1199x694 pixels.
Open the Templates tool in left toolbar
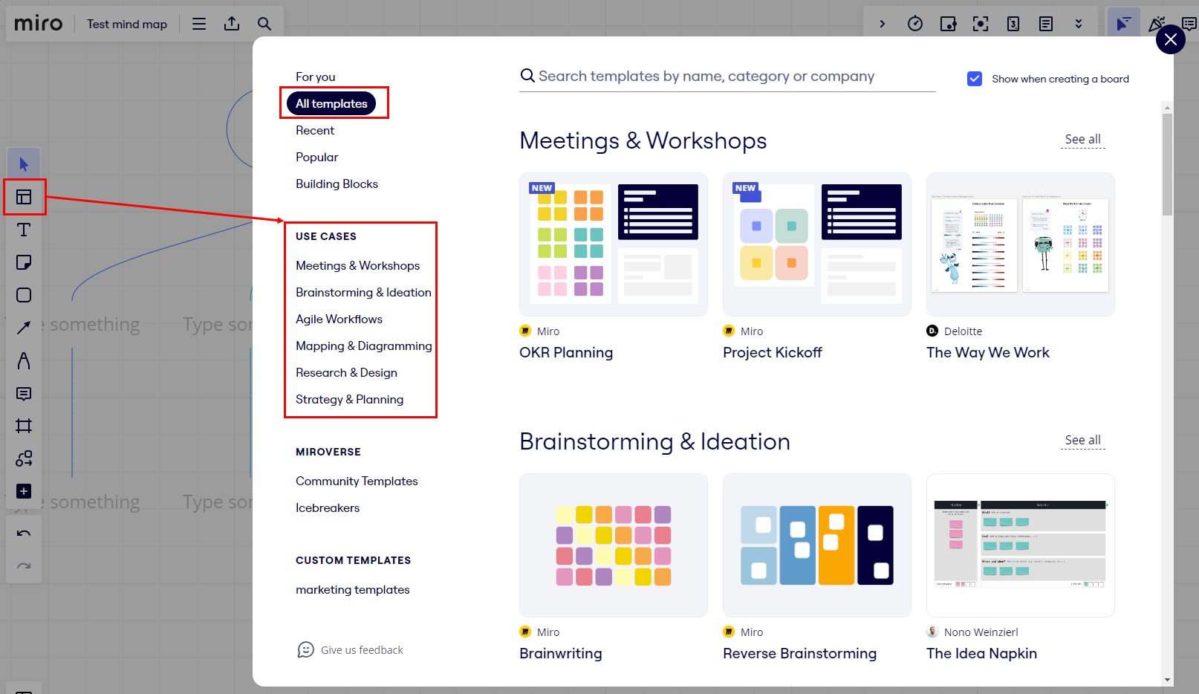(24, 197)
